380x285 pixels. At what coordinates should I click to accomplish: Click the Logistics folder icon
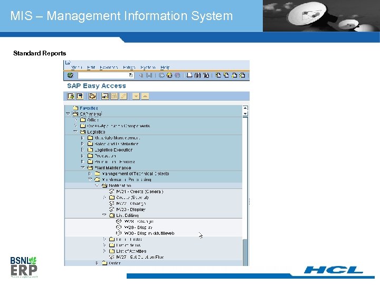83,131
